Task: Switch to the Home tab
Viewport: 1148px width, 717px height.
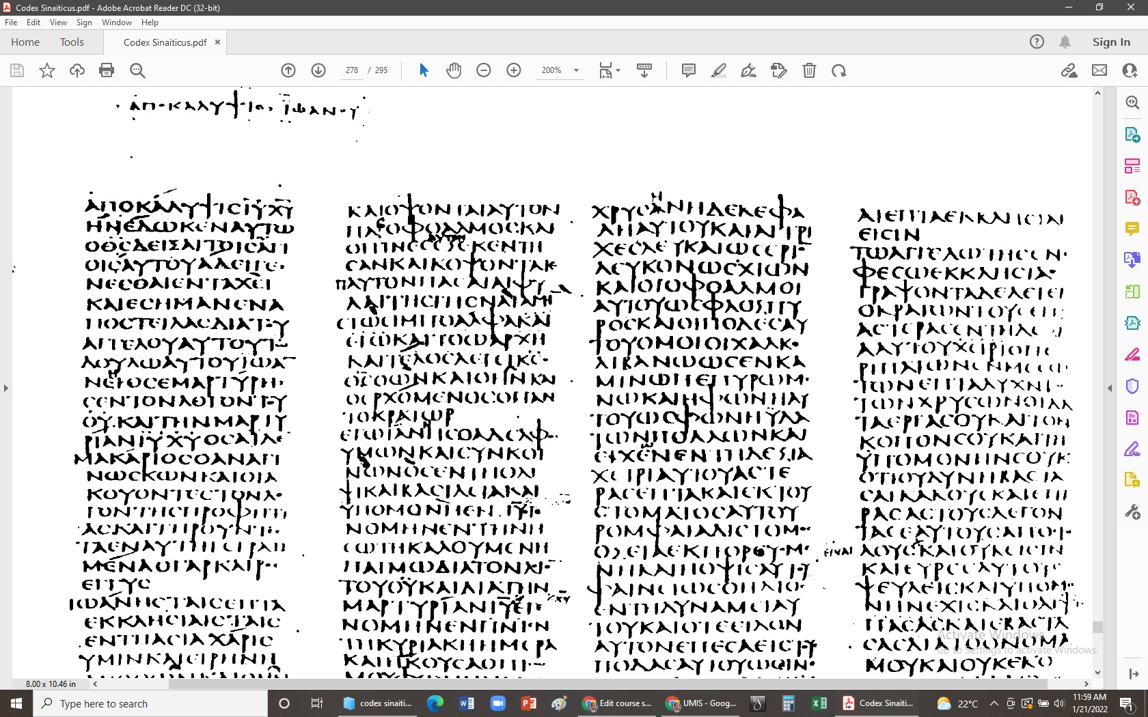Action: point(25,42)
